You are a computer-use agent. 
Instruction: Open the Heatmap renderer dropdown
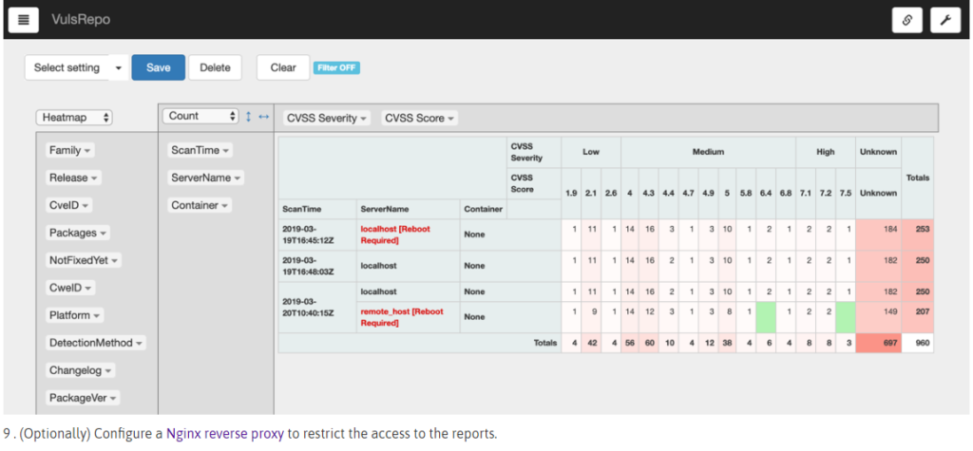coord(74,118)
